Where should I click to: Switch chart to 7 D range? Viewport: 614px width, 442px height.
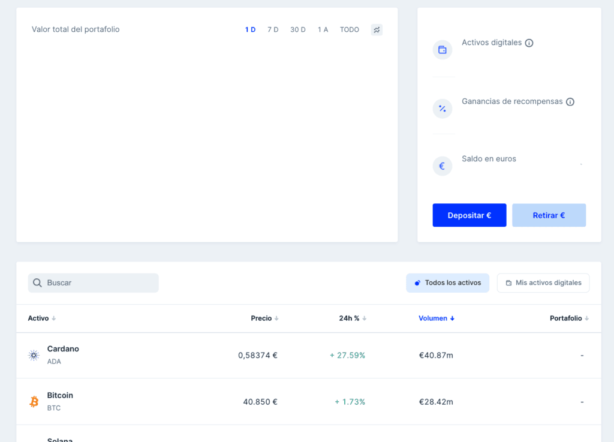[x=273, y=29]
